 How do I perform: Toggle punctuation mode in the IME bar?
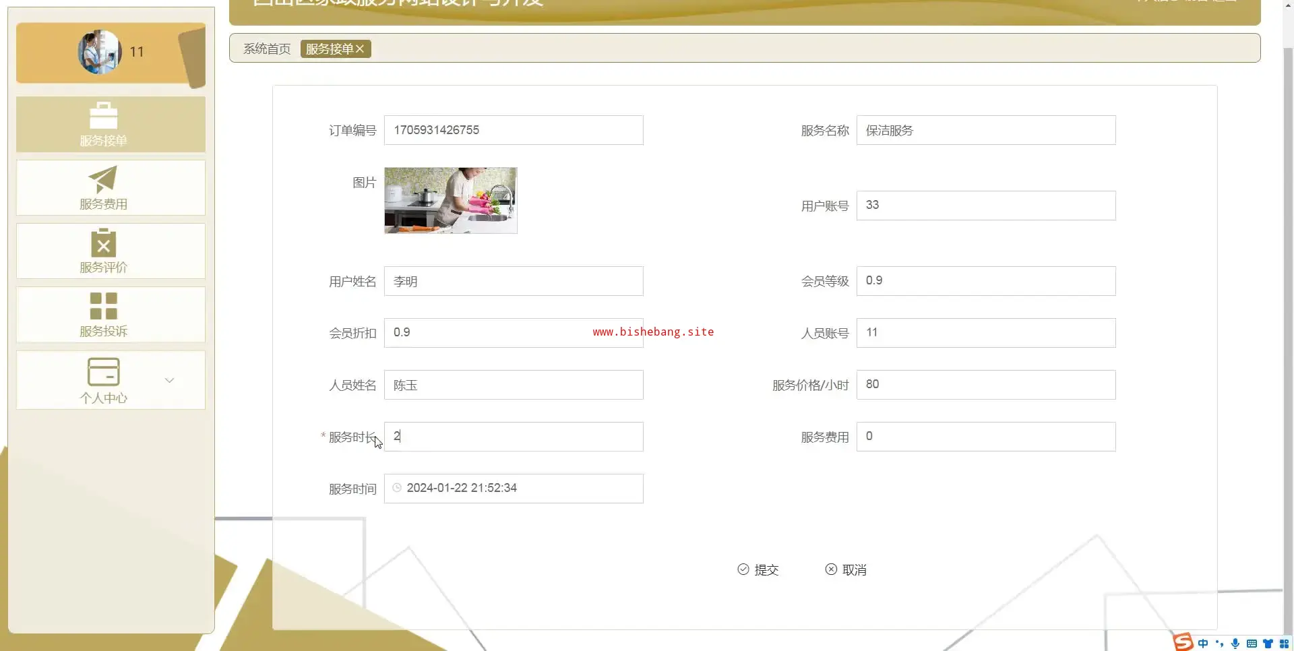1219,644
